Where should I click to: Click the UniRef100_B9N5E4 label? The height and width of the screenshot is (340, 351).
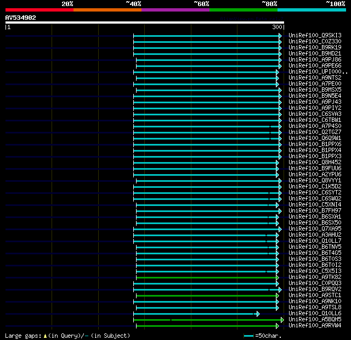pos(315,96)
